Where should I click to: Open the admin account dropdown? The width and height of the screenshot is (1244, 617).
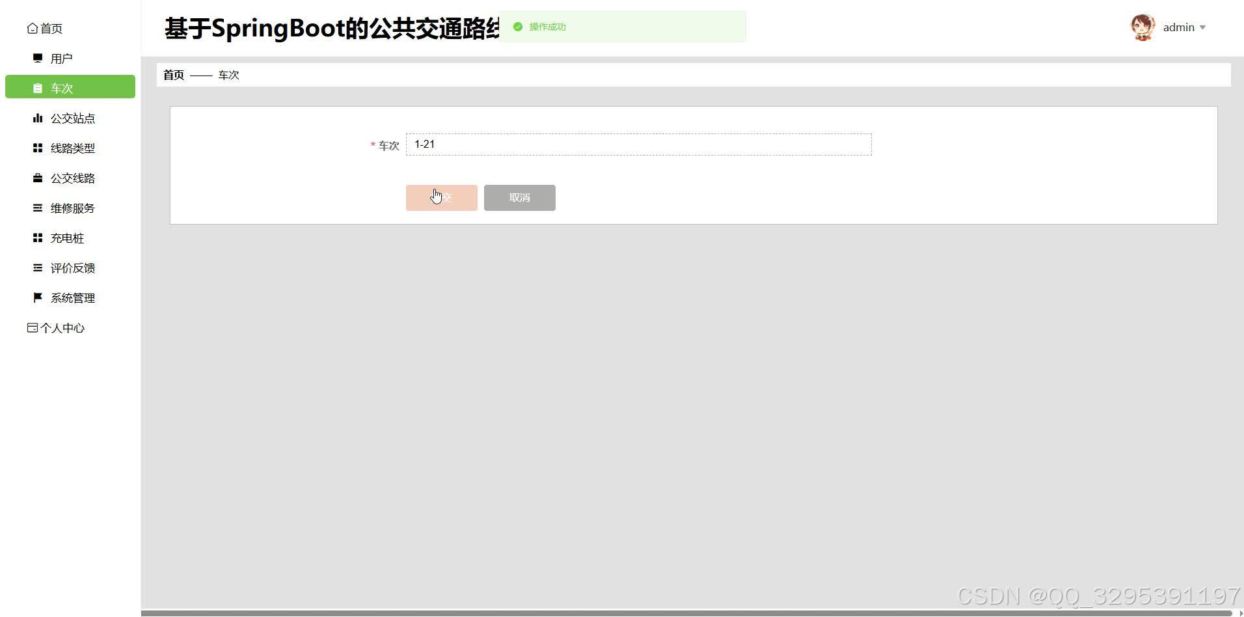pos(1204,27)
